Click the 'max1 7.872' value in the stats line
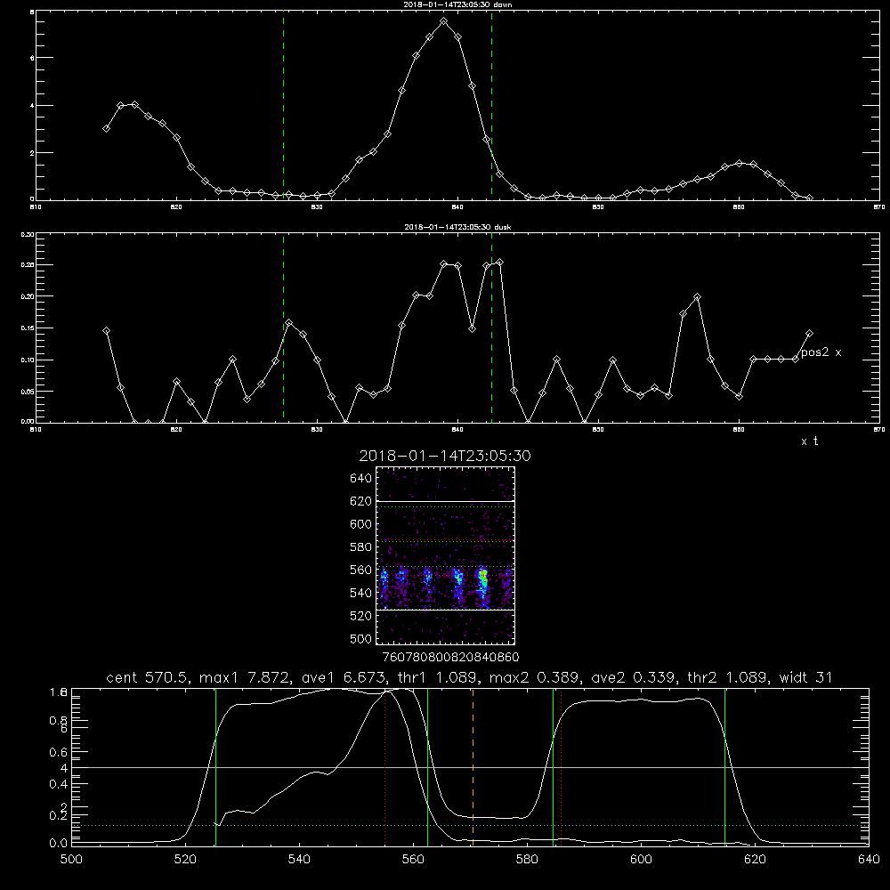The width and height of the screenshot is (890, 890). pos(247,677)
